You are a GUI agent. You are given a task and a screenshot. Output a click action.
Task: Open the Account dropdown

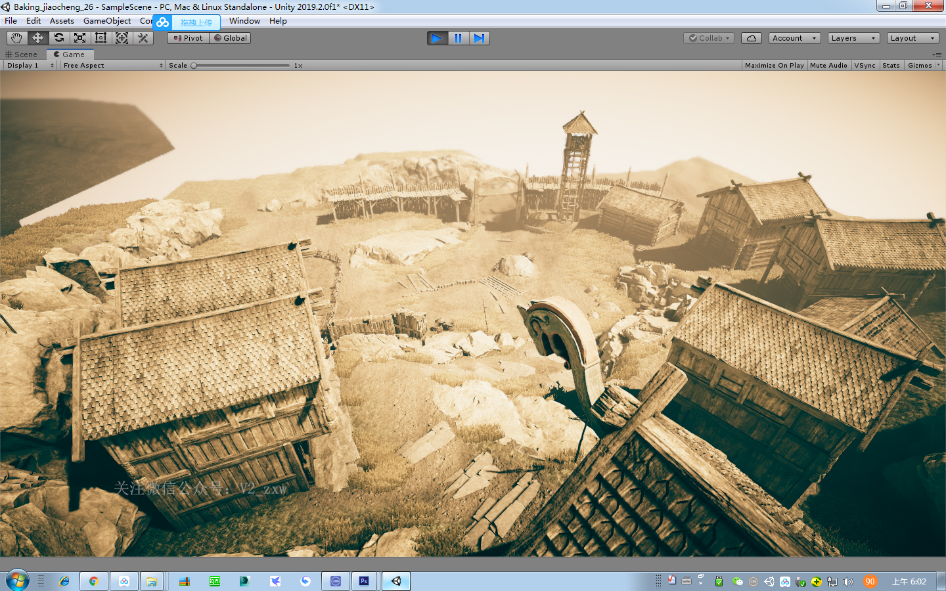794,38
